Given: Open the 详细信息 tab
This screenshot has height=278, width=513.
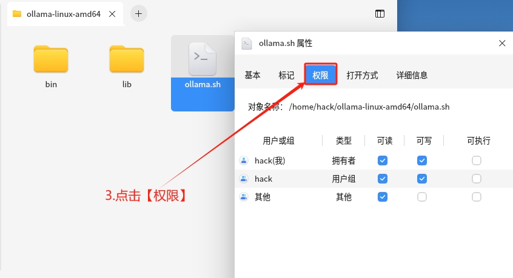Looking at the screenshot, I should pos(412,76).
